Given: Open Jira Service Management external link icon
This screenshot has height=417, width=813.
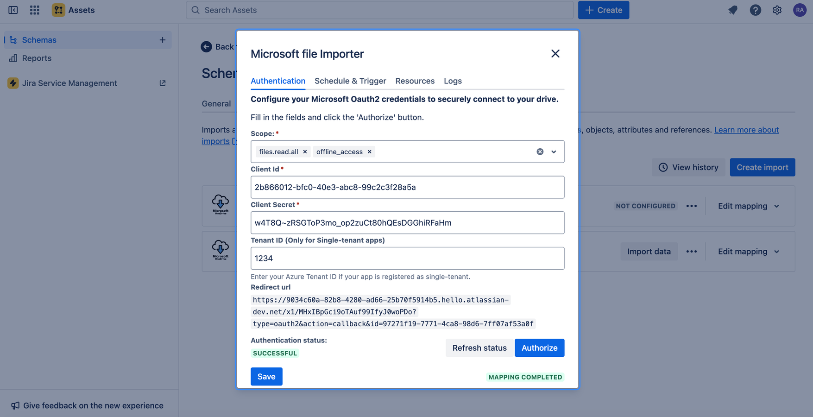Looking at the screenshot, I should [x=163, y=83].
